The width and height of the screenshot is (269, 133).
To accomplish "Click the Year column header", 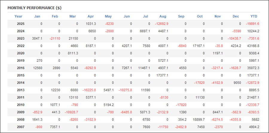I will pyautogui.click(x=18, y=16).
